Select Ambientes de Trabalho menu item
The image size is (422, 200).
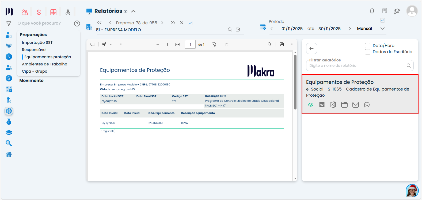(44, 64)
